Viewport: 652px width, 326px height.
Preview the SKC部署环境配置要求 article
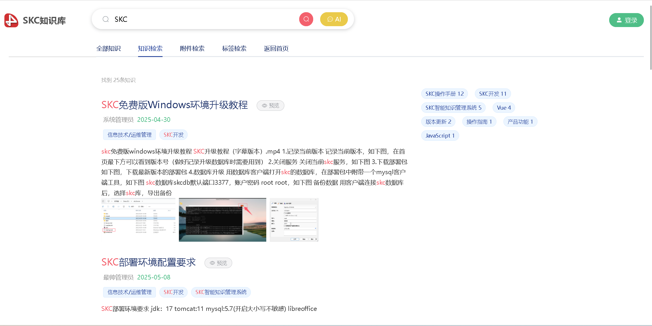coord(218,263)
